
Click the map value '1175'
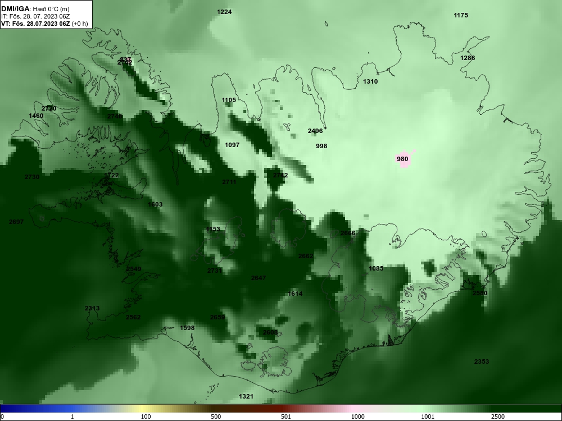coord(461,15)
